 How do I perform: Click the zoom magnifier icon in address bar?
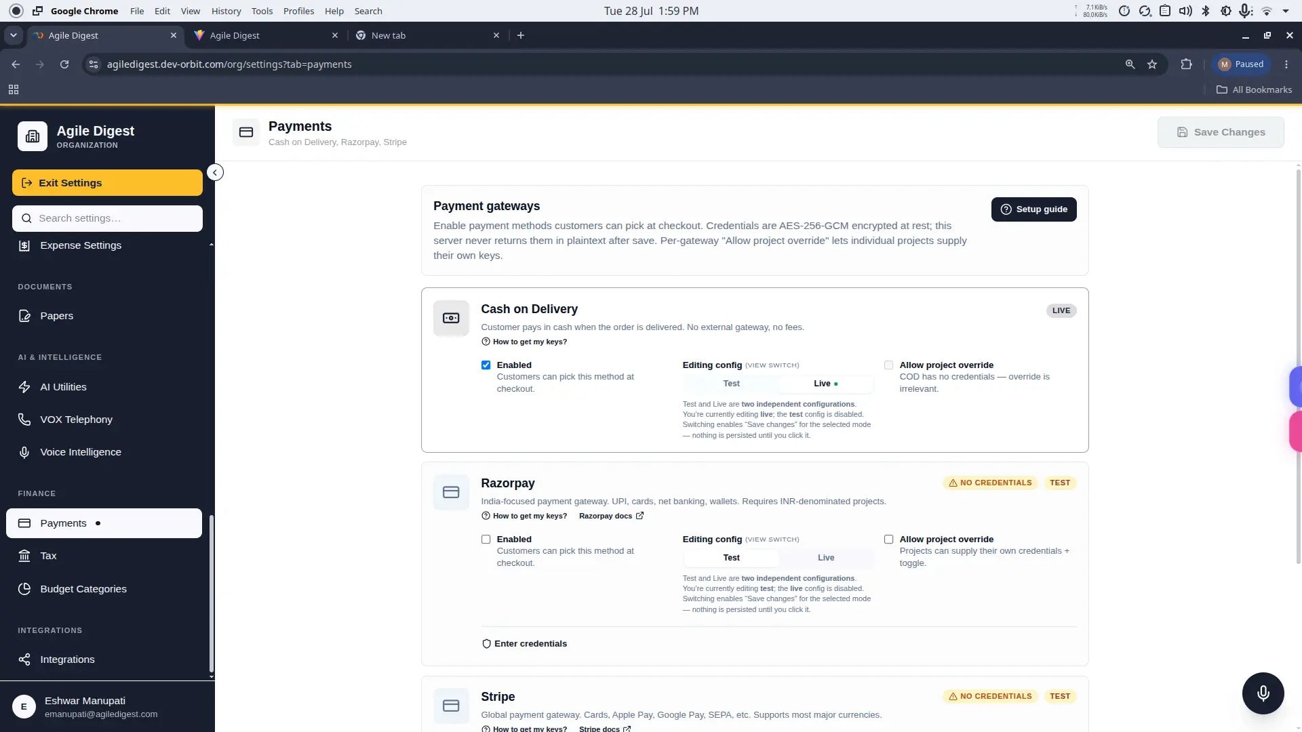pos(1130,64)
